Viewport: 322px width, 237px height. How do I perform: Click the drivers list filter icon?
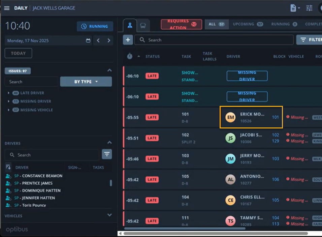coord(107,154)
